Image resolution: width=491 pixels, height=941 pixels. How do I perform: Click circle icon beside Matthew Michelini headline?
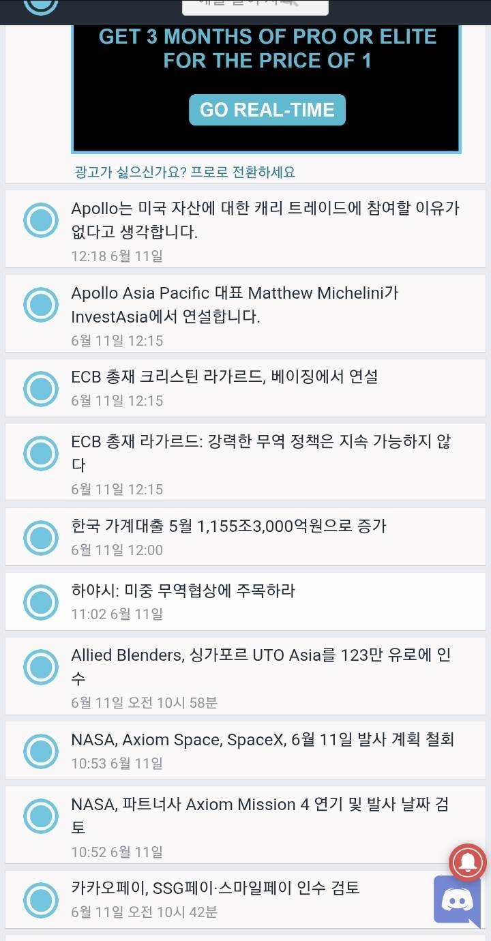41,304
